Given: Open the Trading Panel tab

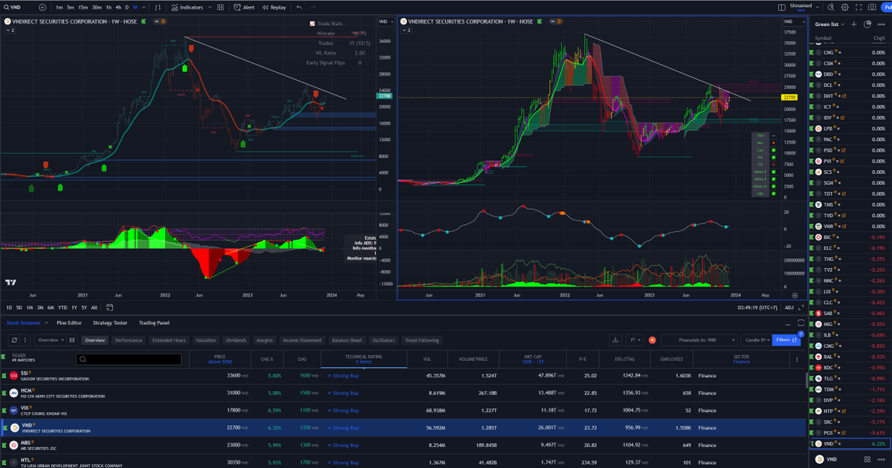Looking at the screenshot, I should 154,322.
